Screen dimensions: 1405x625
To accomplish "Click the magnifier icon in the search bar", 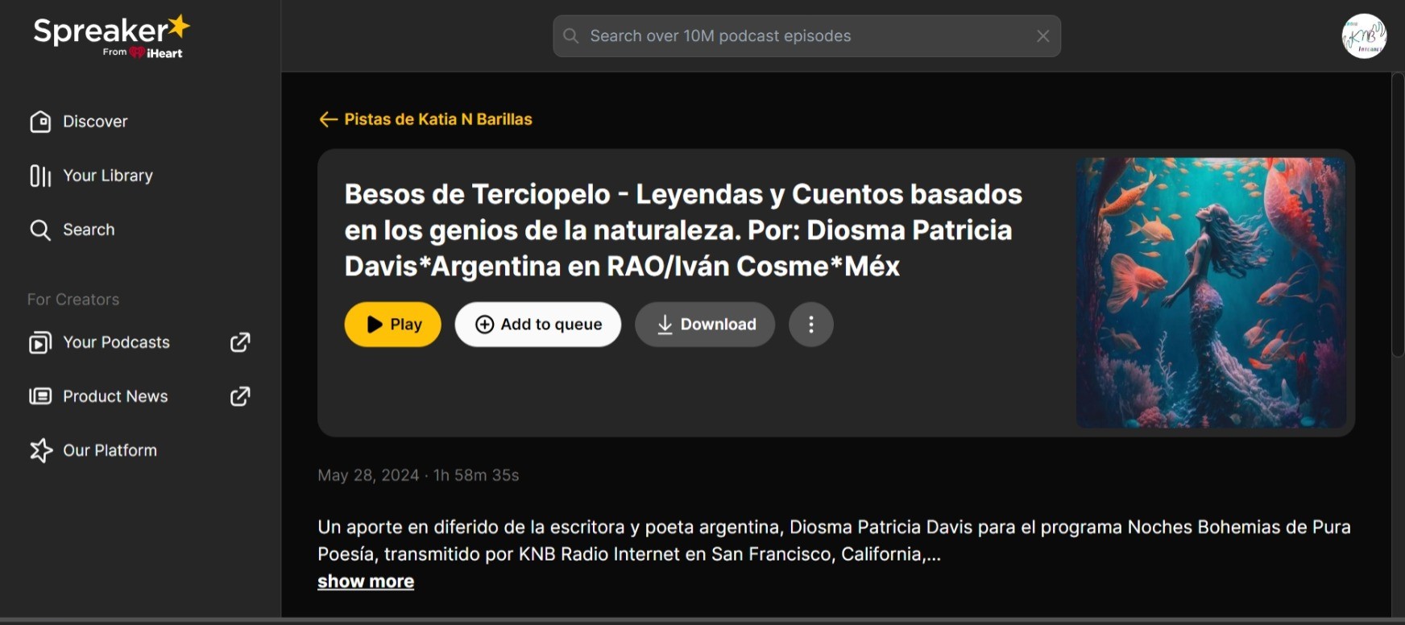I will point(571,36).
